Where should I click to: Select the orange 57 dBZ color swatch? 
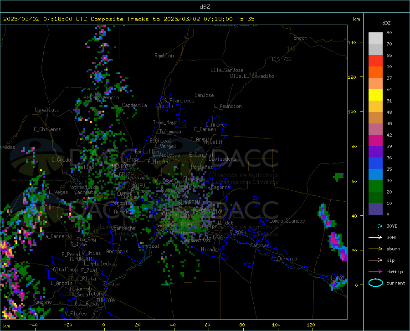coord(375,72)
